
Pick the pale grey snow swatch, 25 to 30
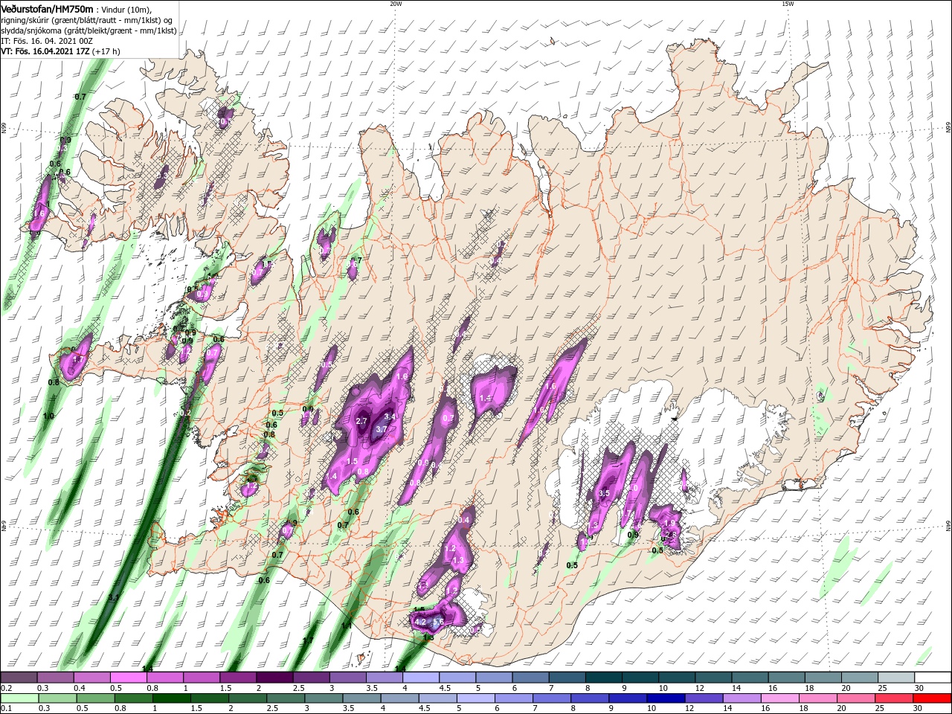pyautogui.click(x=897, y=678)
